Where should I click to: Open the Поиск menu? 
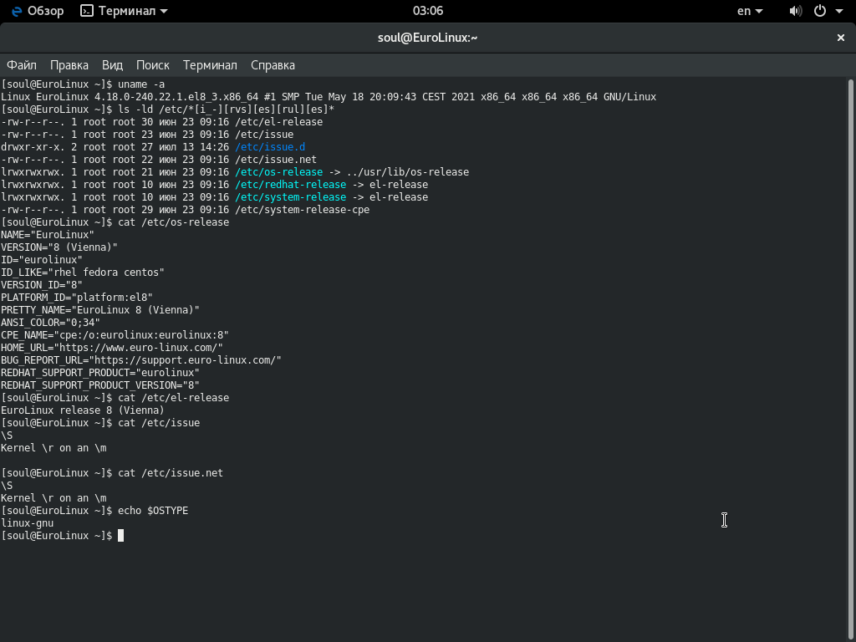(153, 65)
